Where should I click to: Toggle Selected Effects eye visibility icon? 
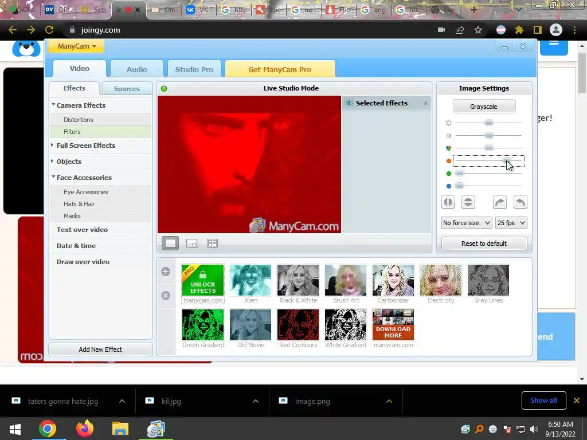(349, 103)
